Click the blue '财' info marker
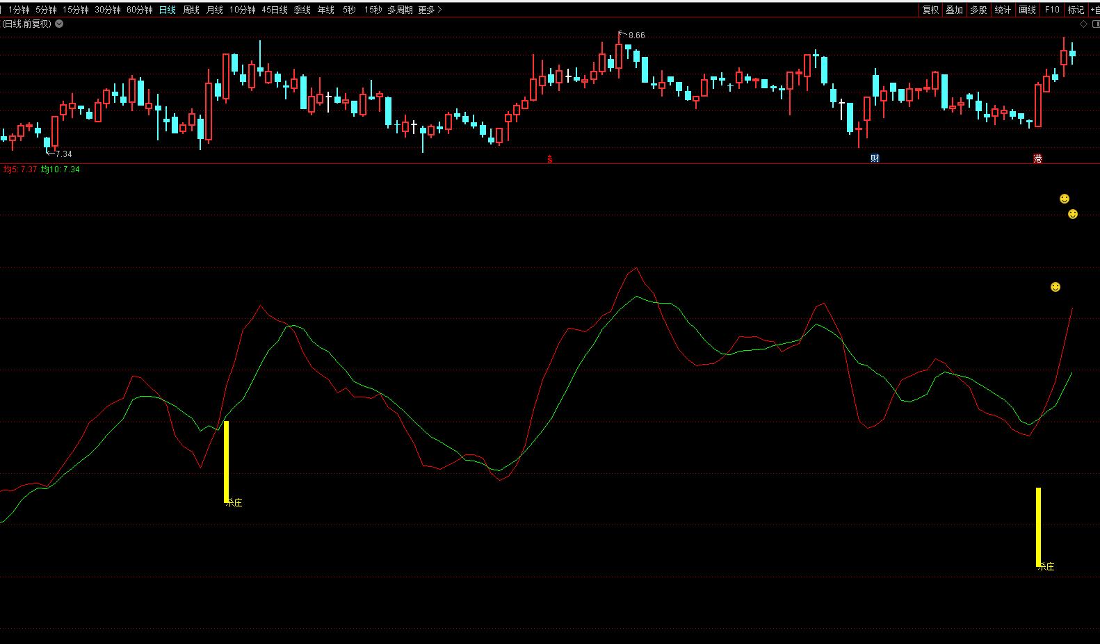Viewport: 1100px width, 644px height. [x=875, y=158]
